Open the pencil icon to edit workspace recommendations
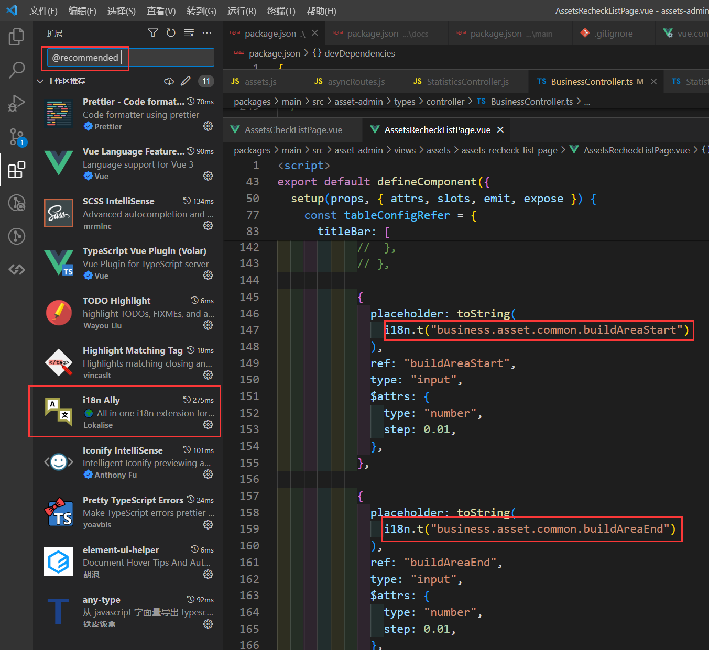 pyautogui.click(x=186, y=81)
